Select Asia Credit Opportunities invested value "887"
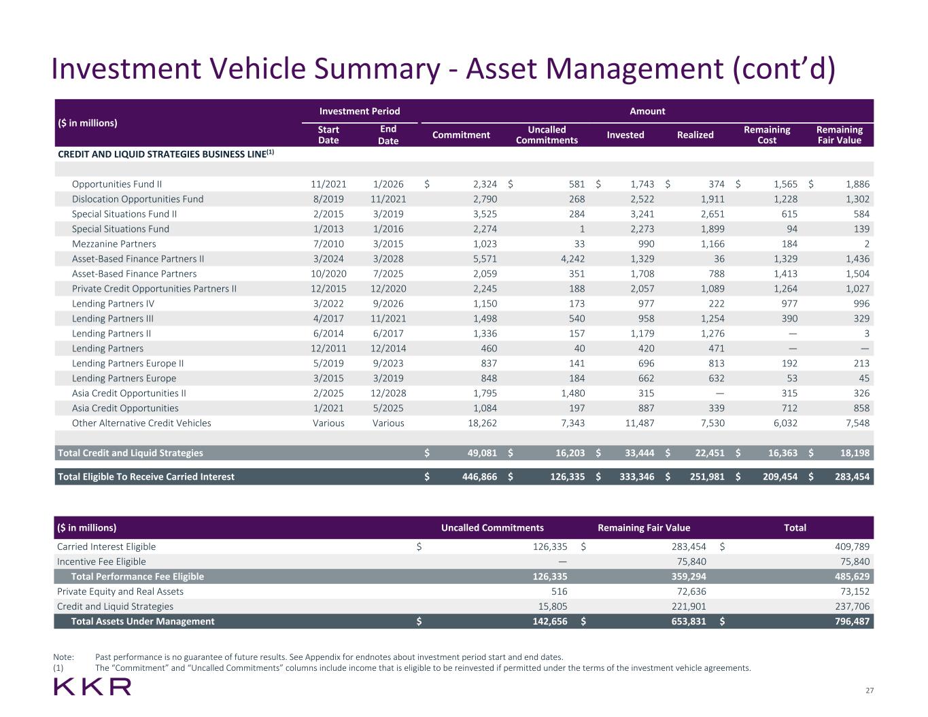This screenshot has width=928, height=717. 645,408
